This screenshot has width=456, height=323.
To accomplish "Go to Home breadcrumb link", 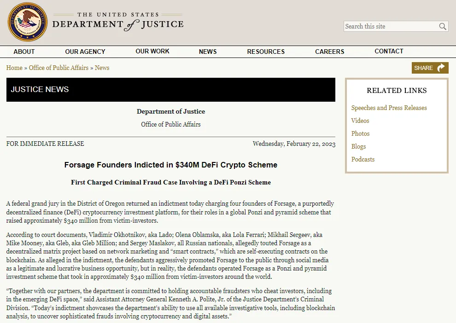I will 14,68.
